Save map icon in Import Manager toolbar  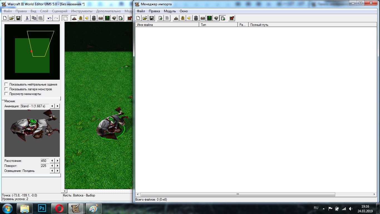(x=152, y=18)
